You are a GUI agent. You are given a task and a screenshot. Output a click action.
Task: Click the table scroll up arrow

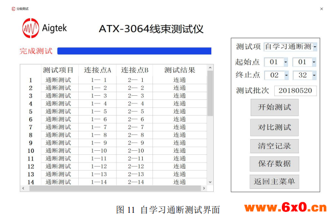(x=210, y=68)
